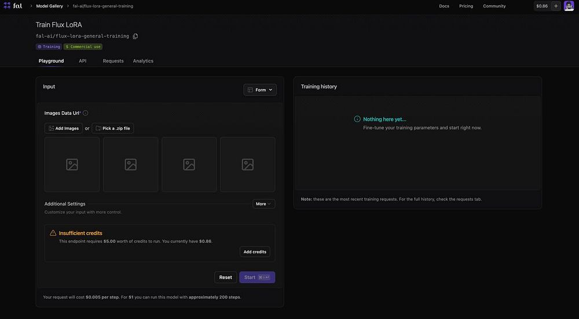The image size is (579, 319).
Task: Click the Insufficient credits heading
Action: pyautogui.click(x=80, y=233)
